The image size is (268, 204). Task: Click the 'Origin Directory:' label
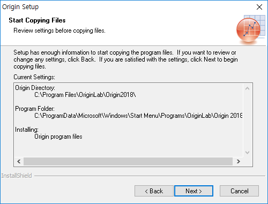pos(35,88)
